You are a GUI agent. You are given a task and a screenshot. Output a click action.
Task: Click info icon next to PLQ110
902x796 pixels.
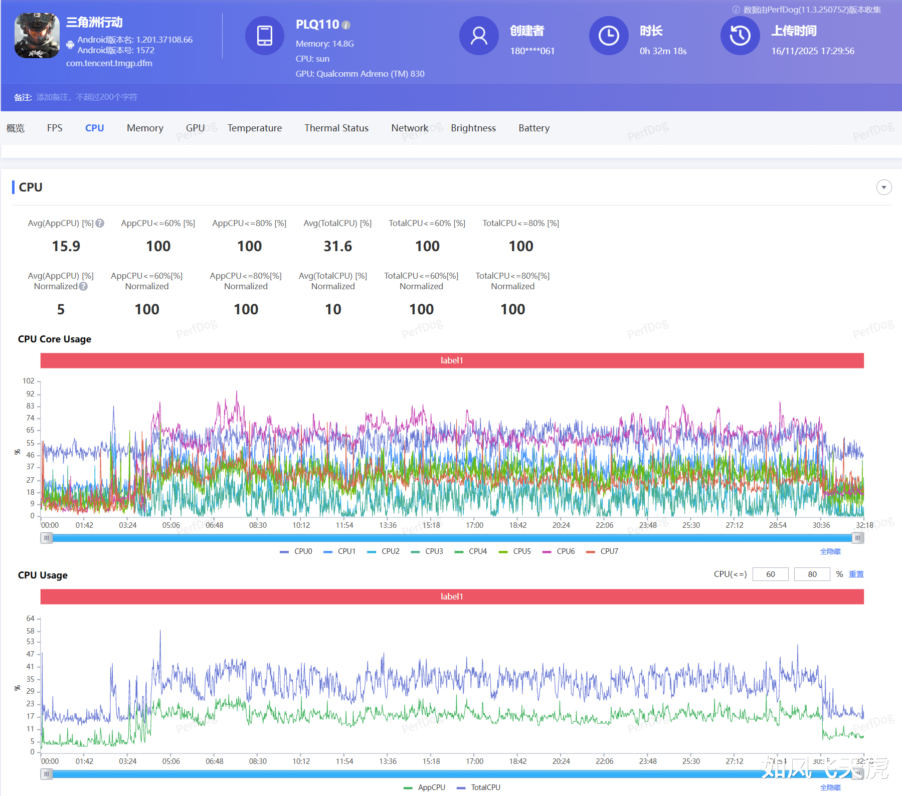click(346, 25)
